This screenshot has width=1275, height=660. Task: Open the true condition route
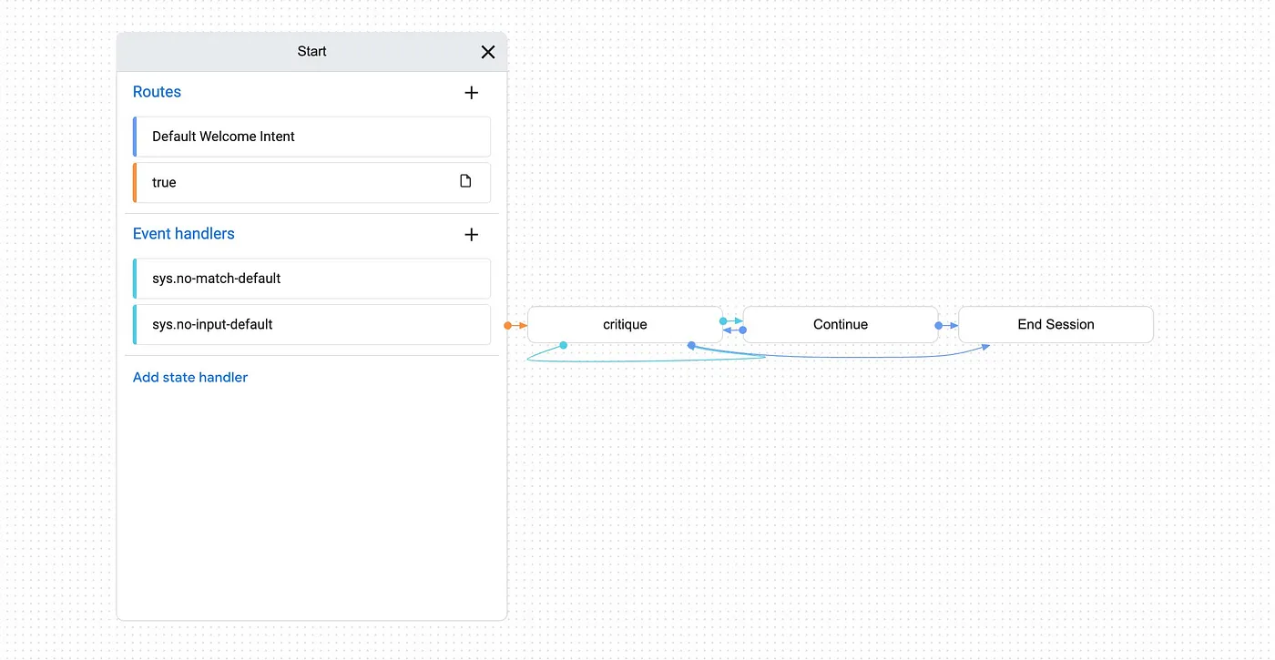tap(311, 182)
